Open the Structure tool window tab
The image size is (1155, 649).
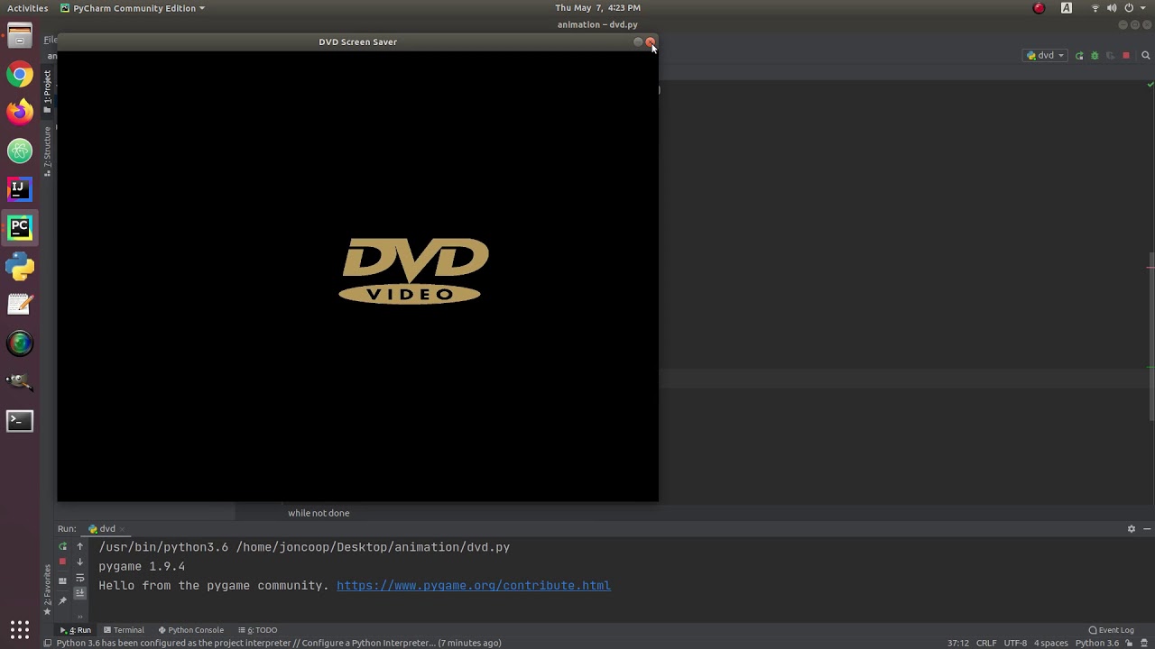coord(48,150)
